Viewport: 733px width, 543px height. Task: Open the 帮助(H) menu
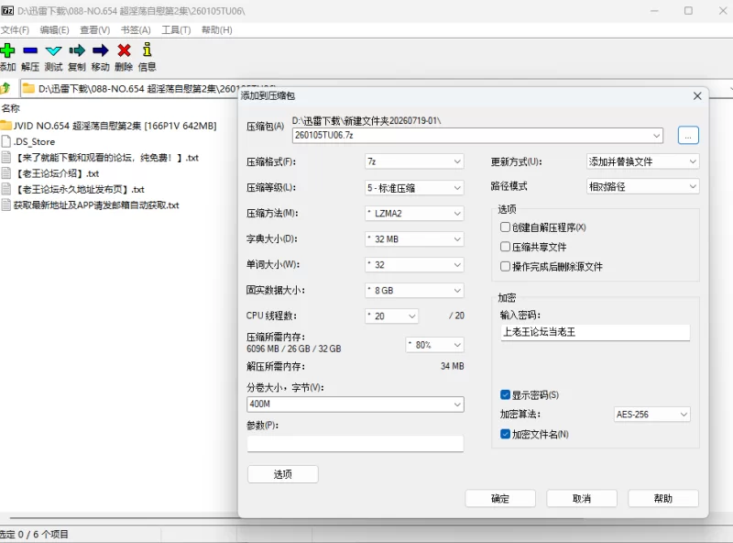coord(216,30)
